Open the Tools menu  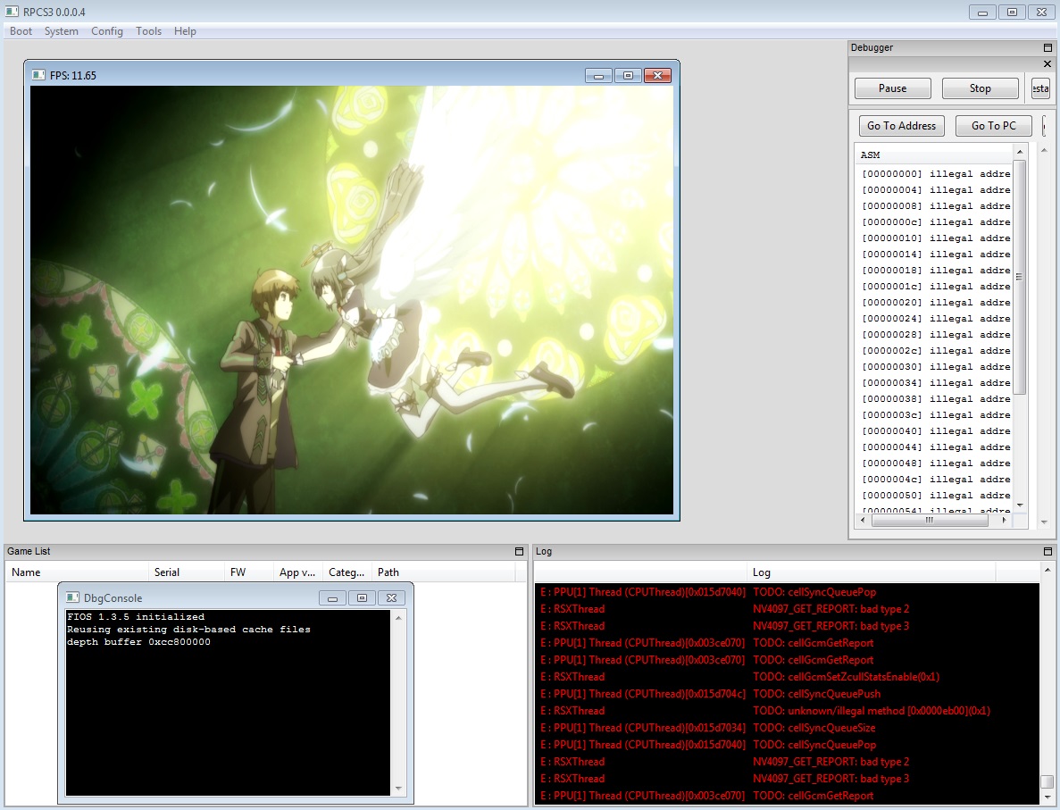point(148,31)
